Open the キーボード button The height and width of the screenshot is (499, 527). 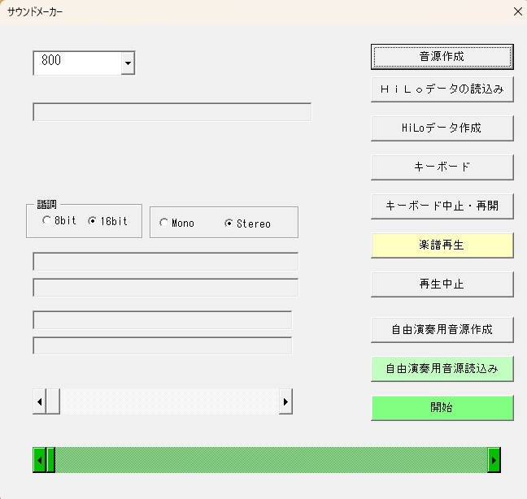[442, 167]
